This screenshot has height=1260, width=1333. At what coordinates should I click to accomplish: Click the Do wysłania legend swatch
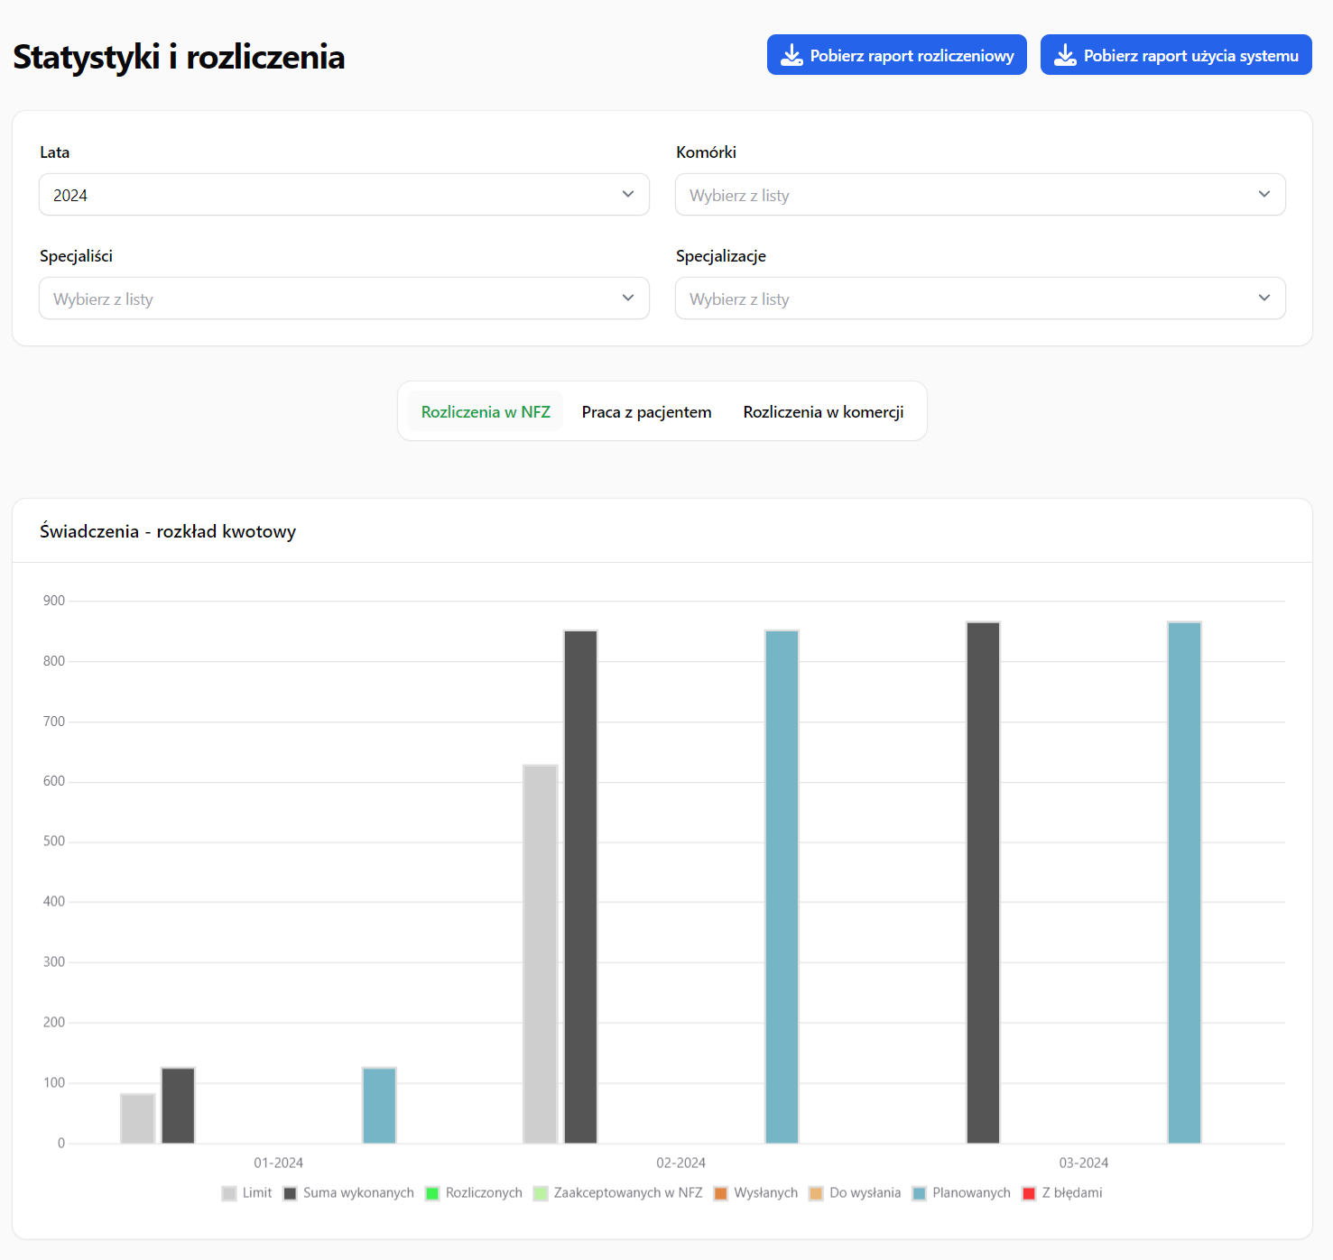(x=816, y=1193)
